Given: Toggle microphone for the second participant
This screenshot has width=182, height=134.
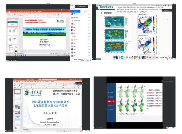Looking at the screenshot, I should point(88,17).
